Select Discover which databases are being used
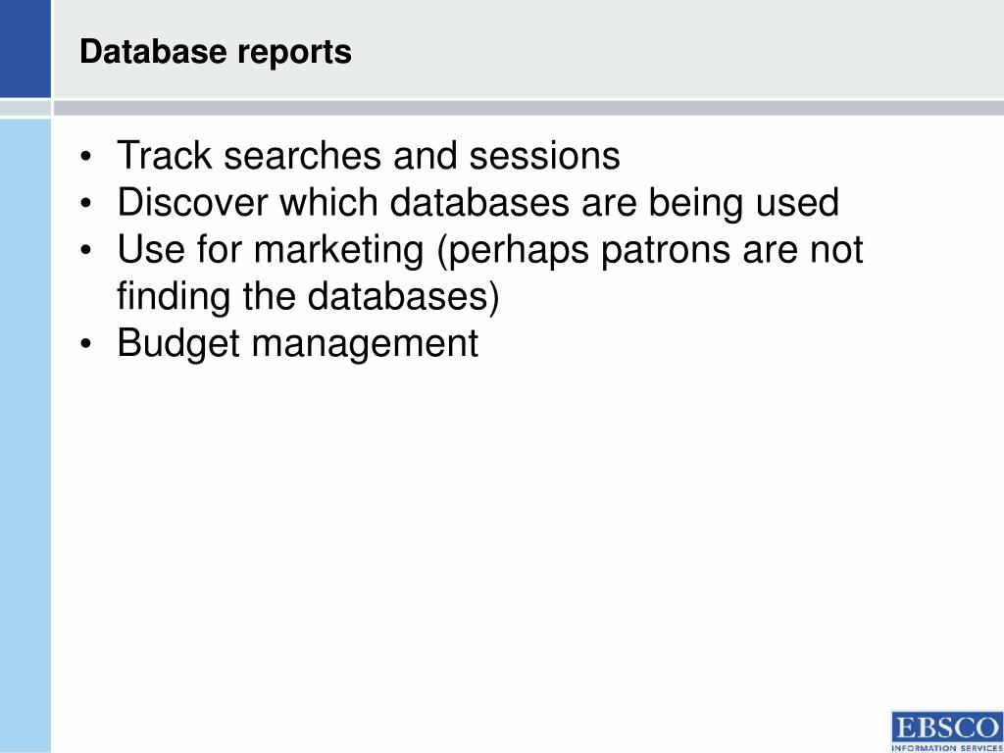 [477, 203]
